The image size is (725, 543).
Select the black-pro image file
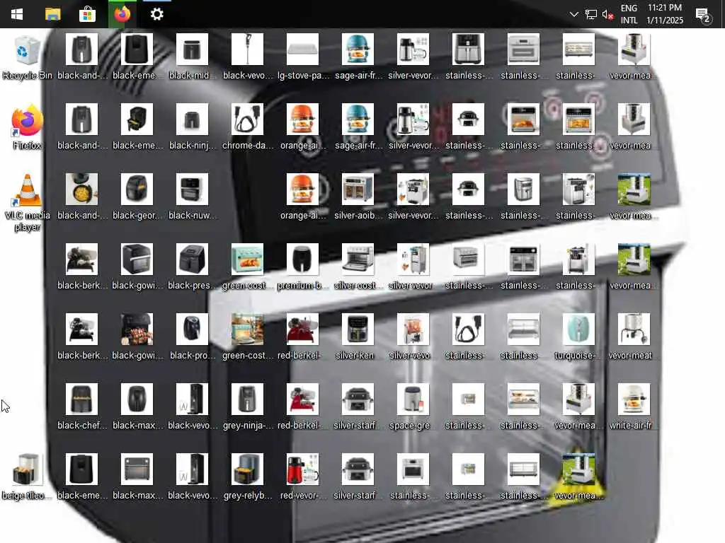coord(192,337)
